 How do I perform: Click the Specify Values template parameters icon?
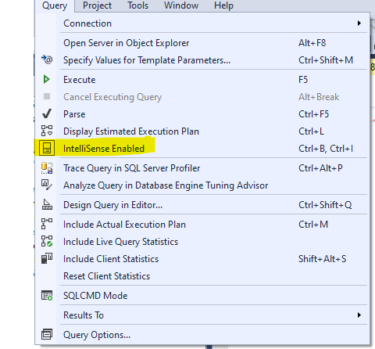47,59
